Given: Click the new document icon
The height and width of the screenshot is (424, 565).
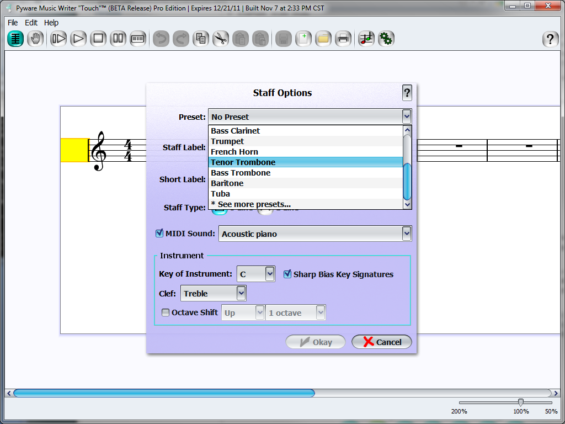Looking at the screenshot, I should click(303, 39).
